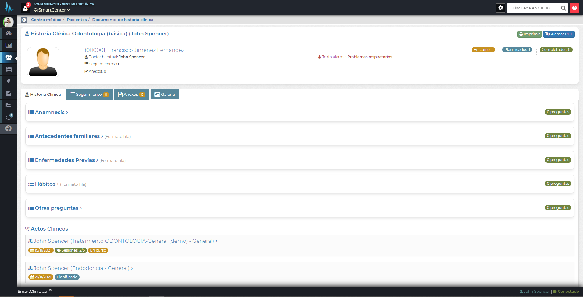Open the calendar icon in left sidebar
583x297 pixels.
click(x=9, y=70)
